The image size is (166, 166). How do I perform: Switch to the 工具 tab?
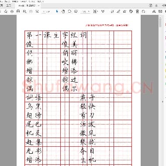click(x=9, y=6)
